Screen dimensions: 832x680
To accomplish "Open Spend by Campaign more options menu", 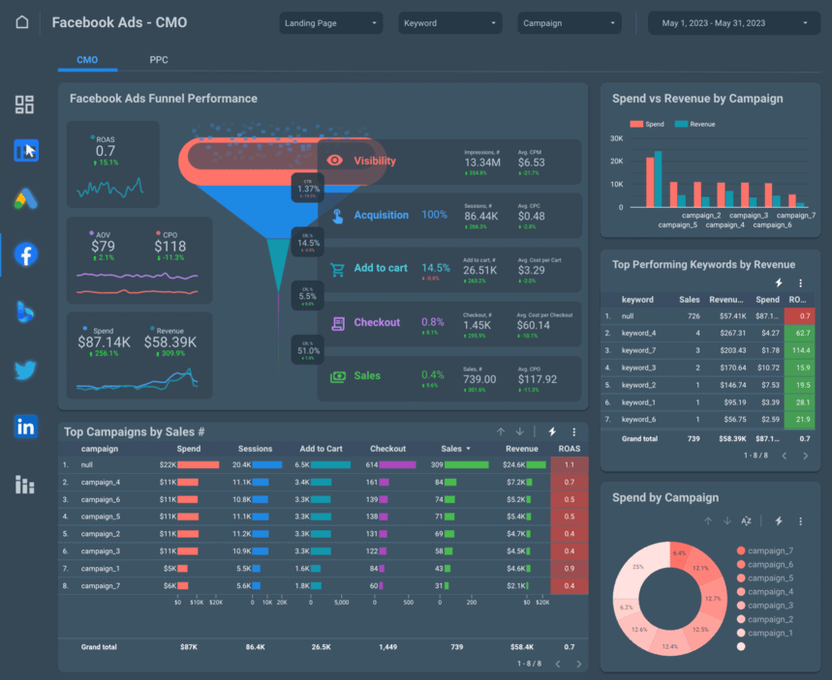I will tap(800, 521).
